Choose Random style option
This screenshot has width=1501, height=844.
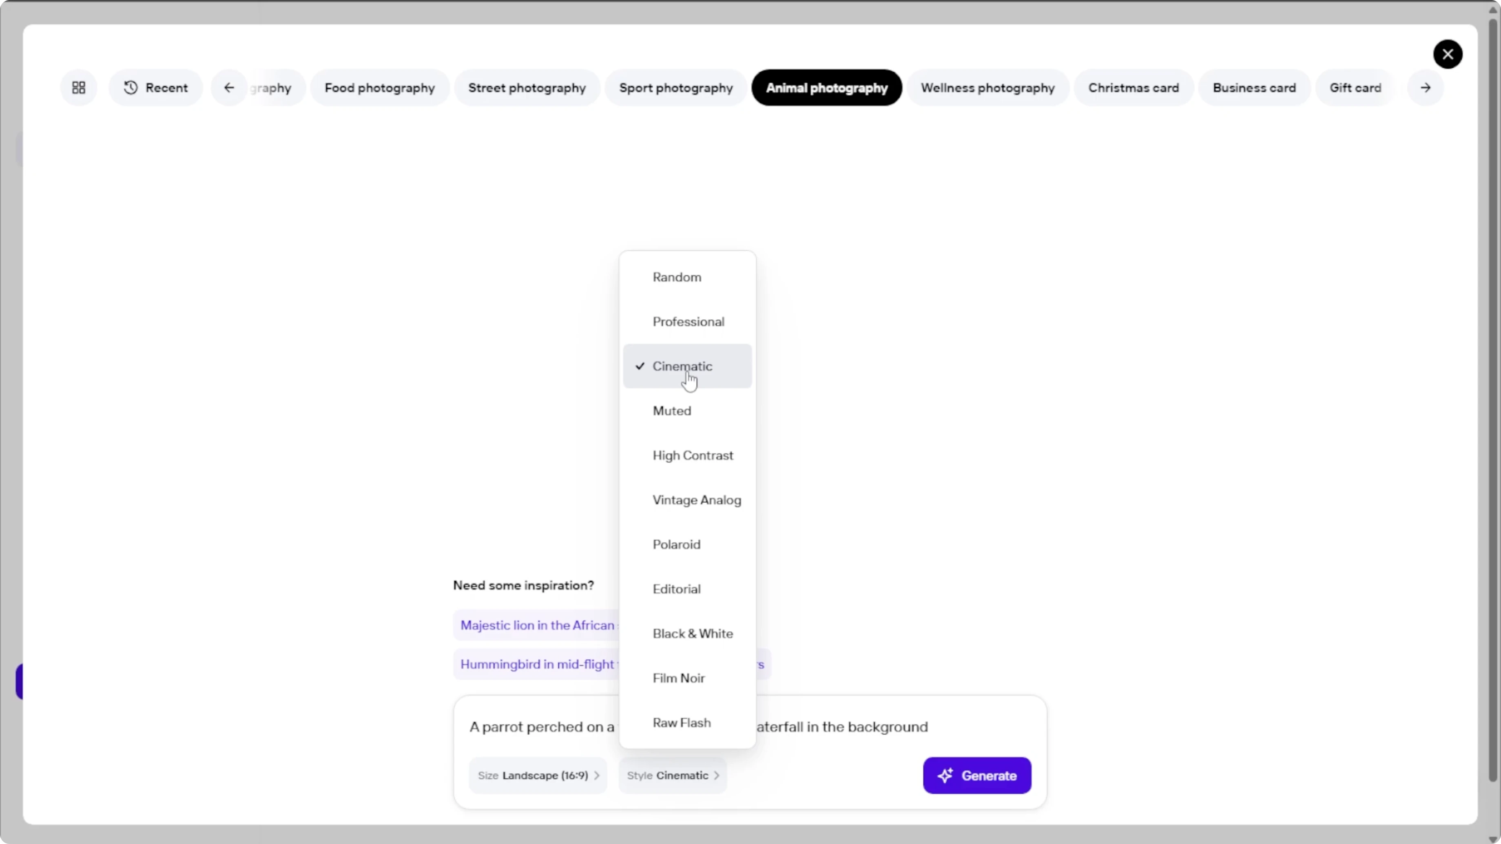[687, 277]
